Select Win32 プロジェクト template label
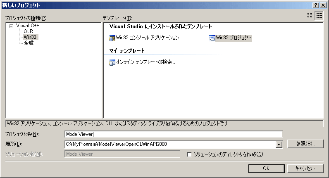 tap(234, 38)
